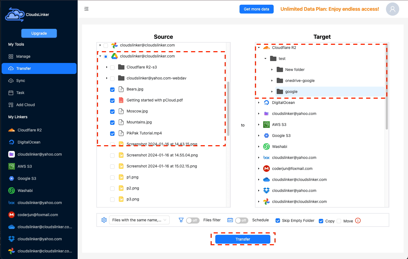Click the Unlimited Data Plan link
This screenshot has height=259, width=408.
[x=330, y=9]
